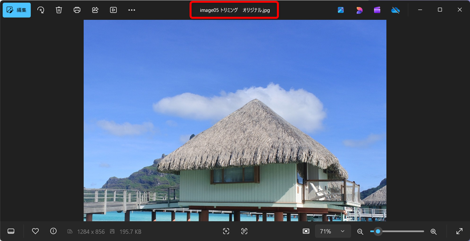Image resolution: width=470 pixels, height=241 pixels.
Task: Rotate the photo with the rotate icon
Action: coord(41,10)
